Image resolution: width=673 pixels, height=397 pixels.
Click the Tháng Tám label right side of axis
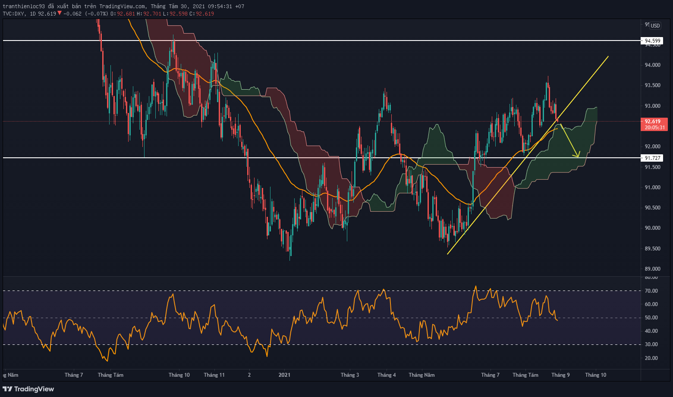tap(525, 375)
